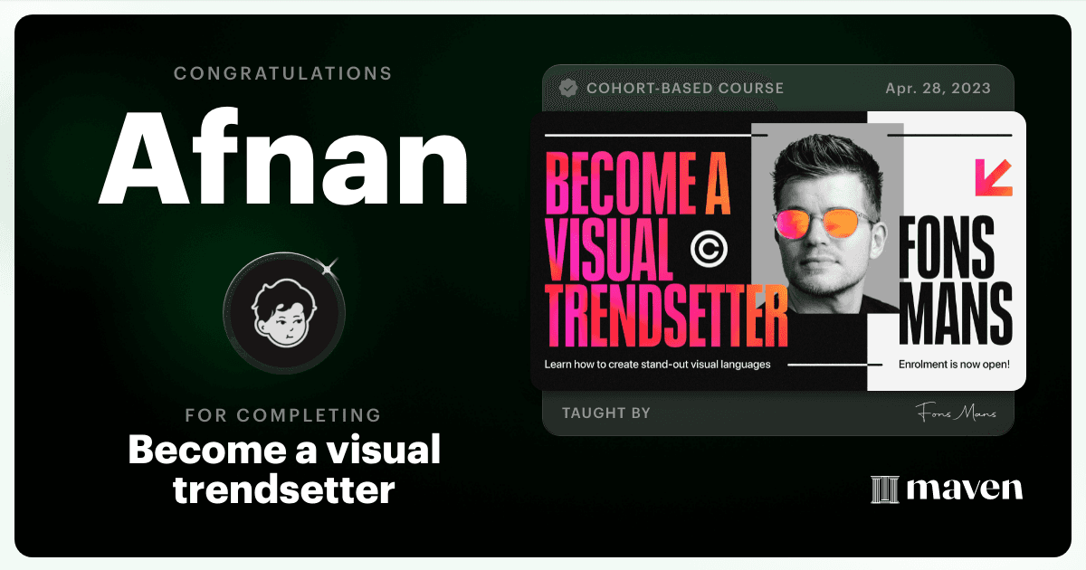Click the COHORT-BASED COURSE label
Screen dimensions: 1086x570
pyautogui.click(x=685, y=89)
